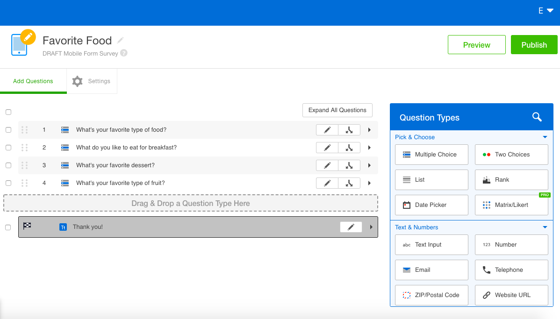This screenshot has width=560, height=319.
Task: Select the Add Questions tab
Action: tap(33, 81)
